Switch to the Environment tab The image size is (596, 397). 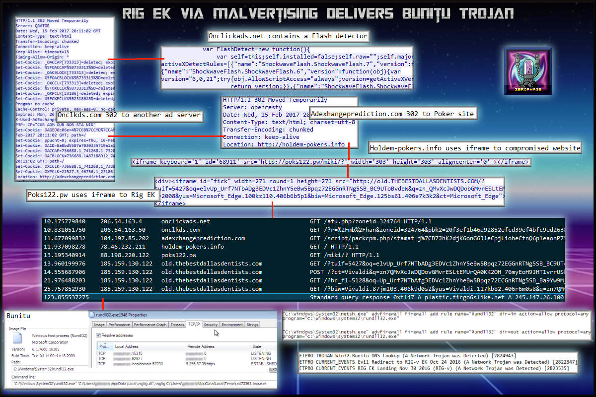click(x=232, y=325)
